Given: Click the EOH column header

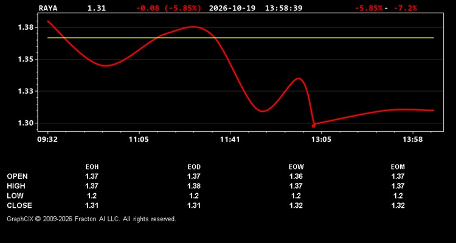Looking at the screenshot, I should coord(92,167).
